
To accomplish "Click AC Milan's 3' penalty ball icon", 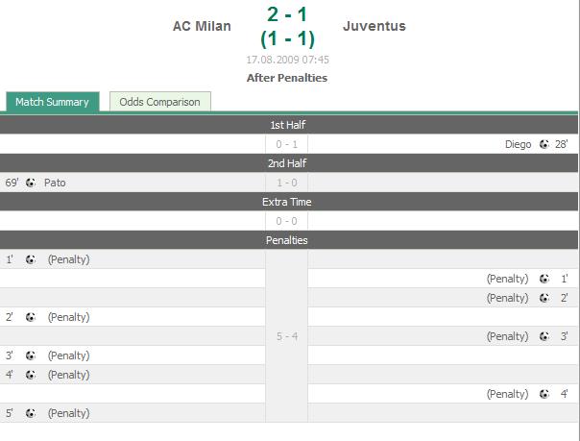I will 31,355.
